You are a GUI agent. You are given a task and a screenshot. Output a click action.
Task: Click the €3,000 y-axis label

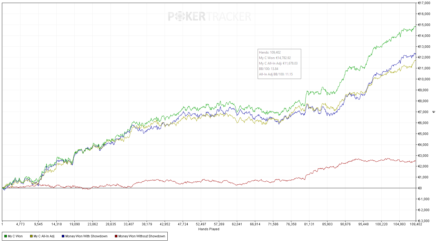point(423,156)
